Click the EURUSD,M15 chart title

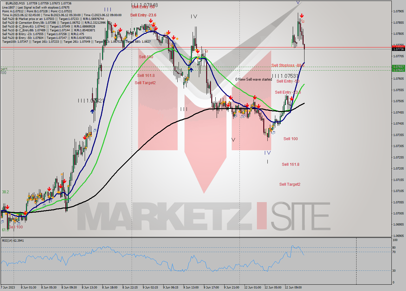coord(16,3)
